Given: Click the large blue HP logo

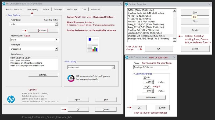Looking at the screenshot, I should (x=11, y=99).
